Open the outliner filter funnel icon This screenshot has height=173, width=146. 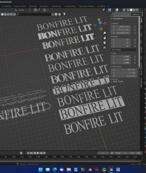point(64,14)
